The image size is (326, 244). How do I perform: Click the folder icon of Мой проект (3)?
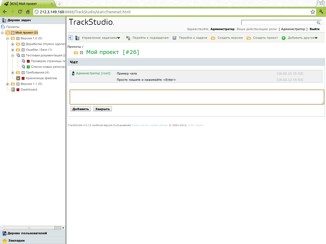point(8,33)
